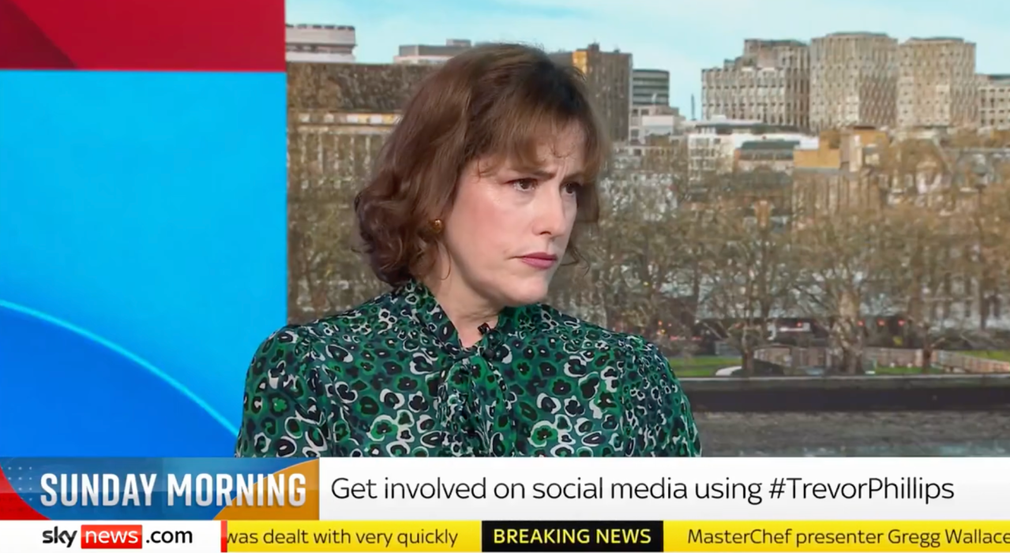
Task: Click the '.com' text beside the logo
Action: 169,537
